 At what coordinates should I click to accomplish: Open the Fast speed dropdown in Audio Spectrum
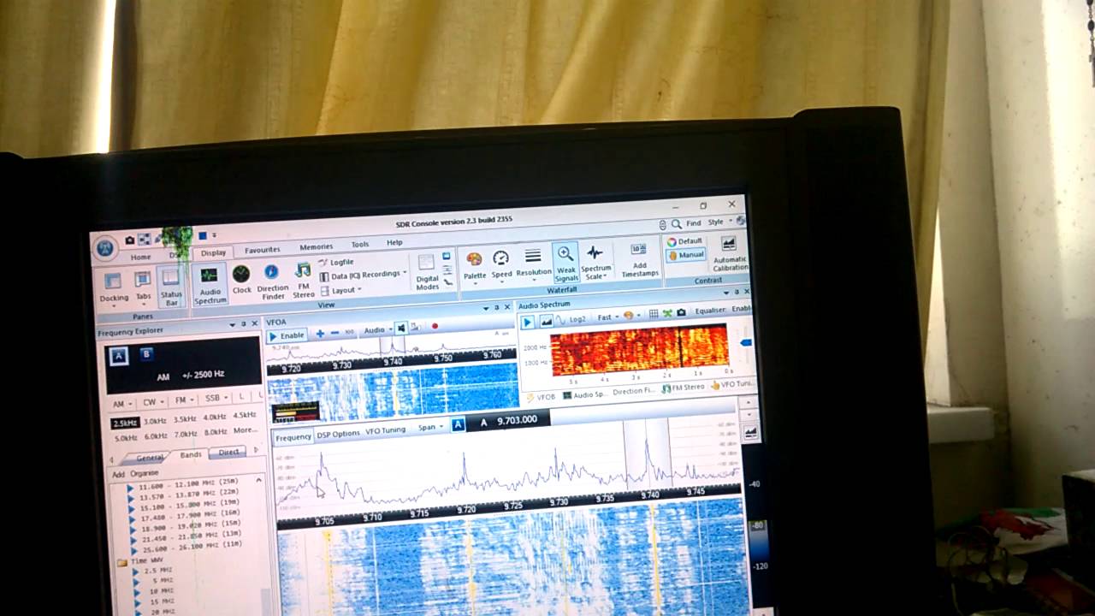[x=607, y=317]
